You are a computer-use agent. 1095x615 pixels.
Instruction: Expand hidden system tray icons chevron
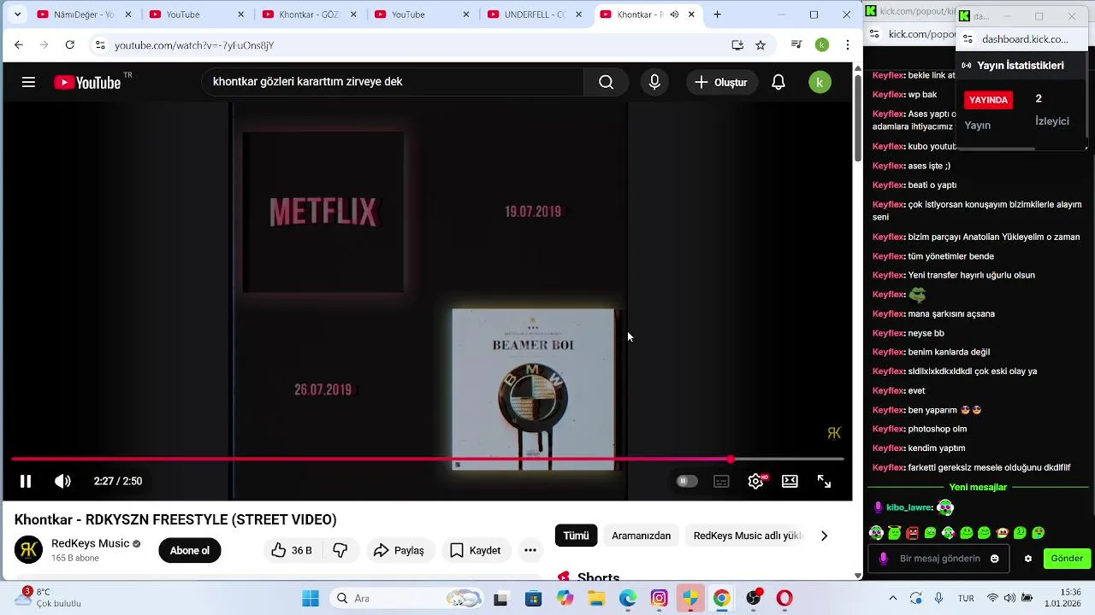(893, 598)
